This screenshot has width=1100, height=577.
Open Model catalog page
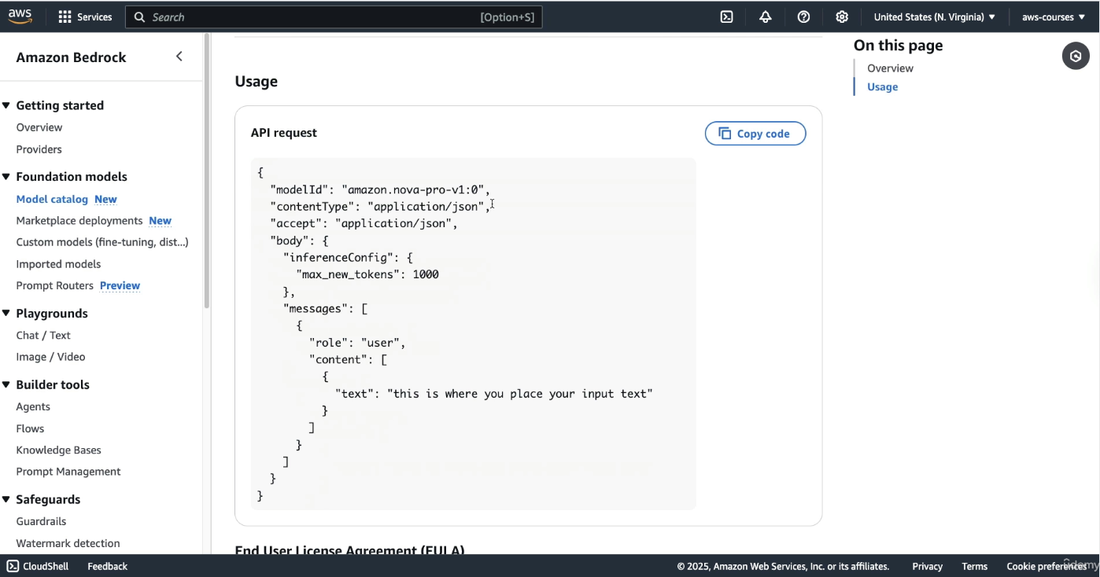52,200
